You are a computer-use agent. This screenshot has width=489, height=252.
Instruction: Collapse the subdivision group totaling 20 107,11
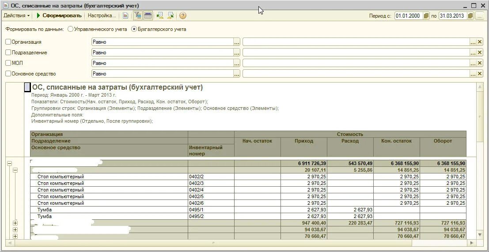tap(15, 170)
